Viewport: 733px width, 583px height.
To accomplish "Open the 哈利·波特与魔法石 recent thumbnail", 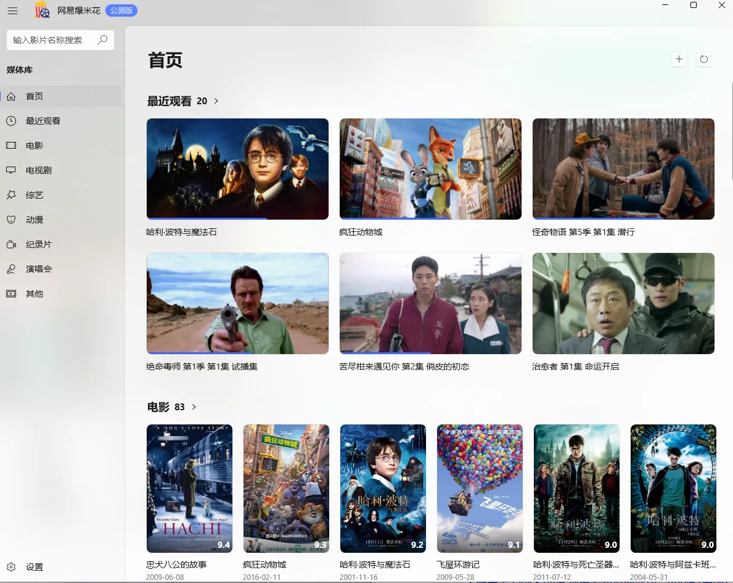I will [237, 169].
